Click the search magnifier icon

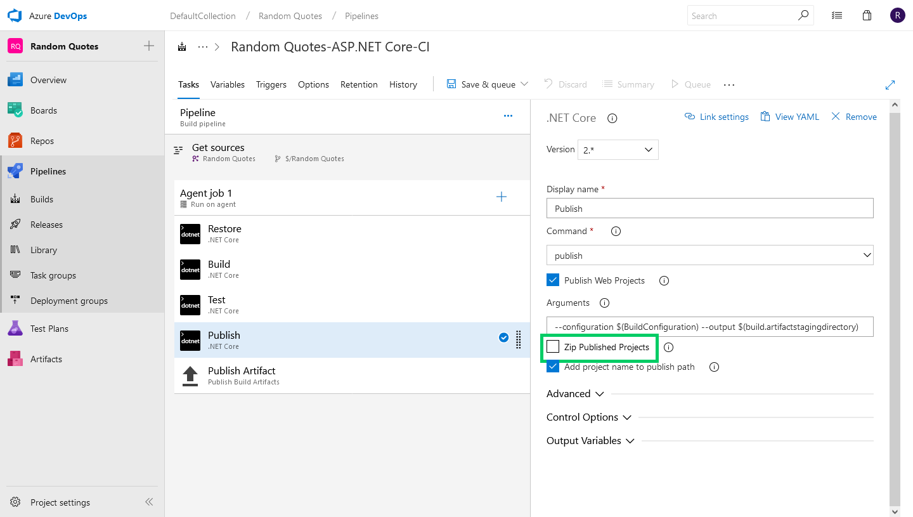click(x=803, y=15)
